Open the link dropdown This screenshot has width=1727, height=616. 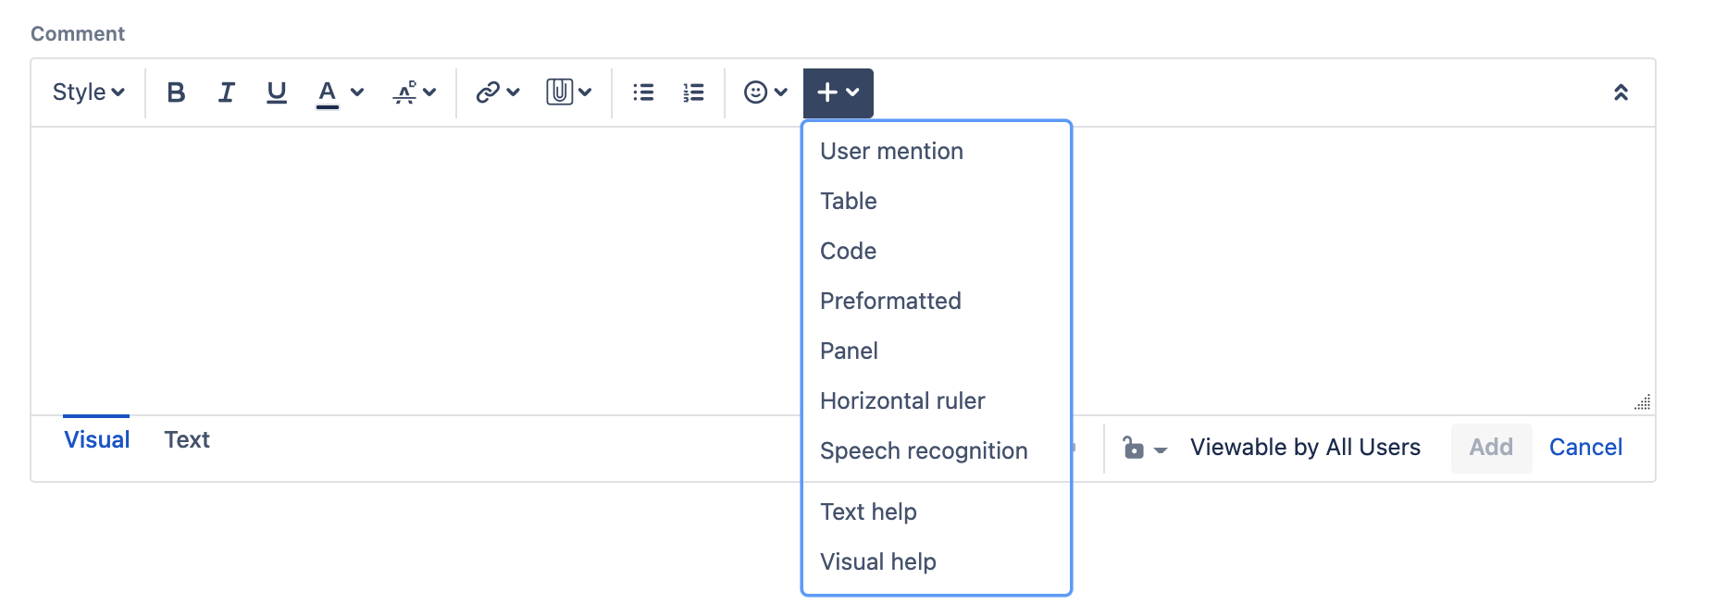click(498, 92)
